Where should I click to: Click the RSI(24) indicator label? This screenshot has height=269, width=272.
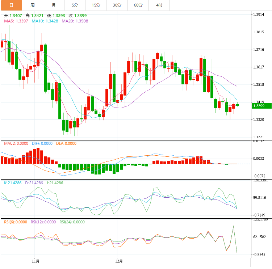(72, 222)
